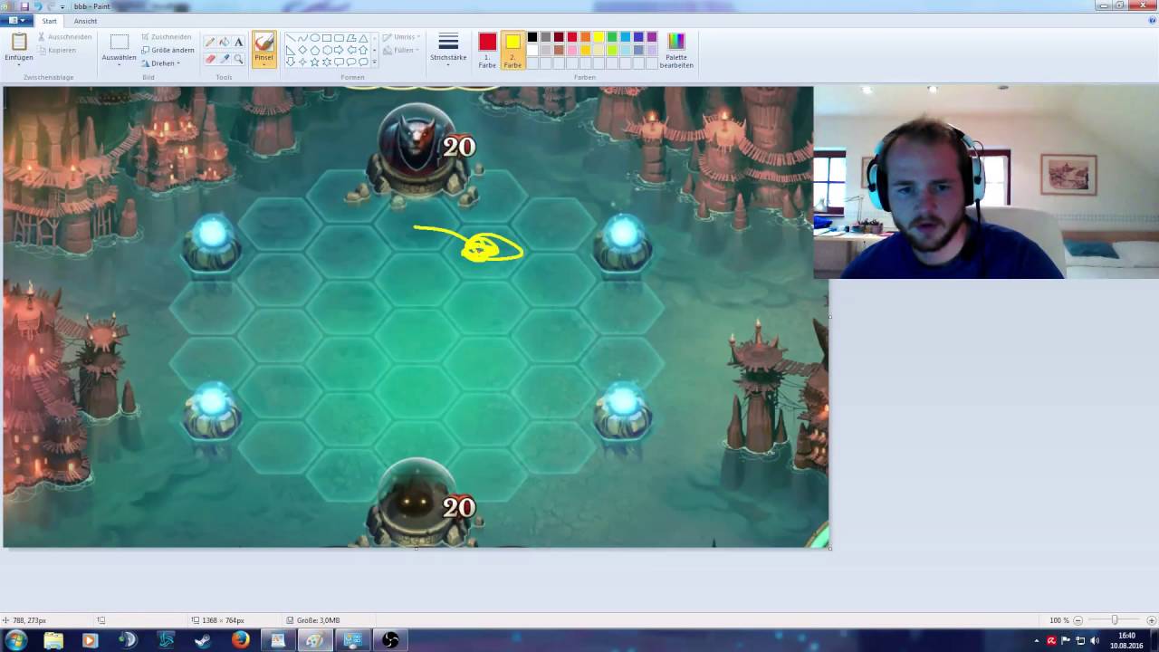Pick the rectangle shape in Formen gallery
This screenshot has height=652, width=1159.
(x=327, y=38)
